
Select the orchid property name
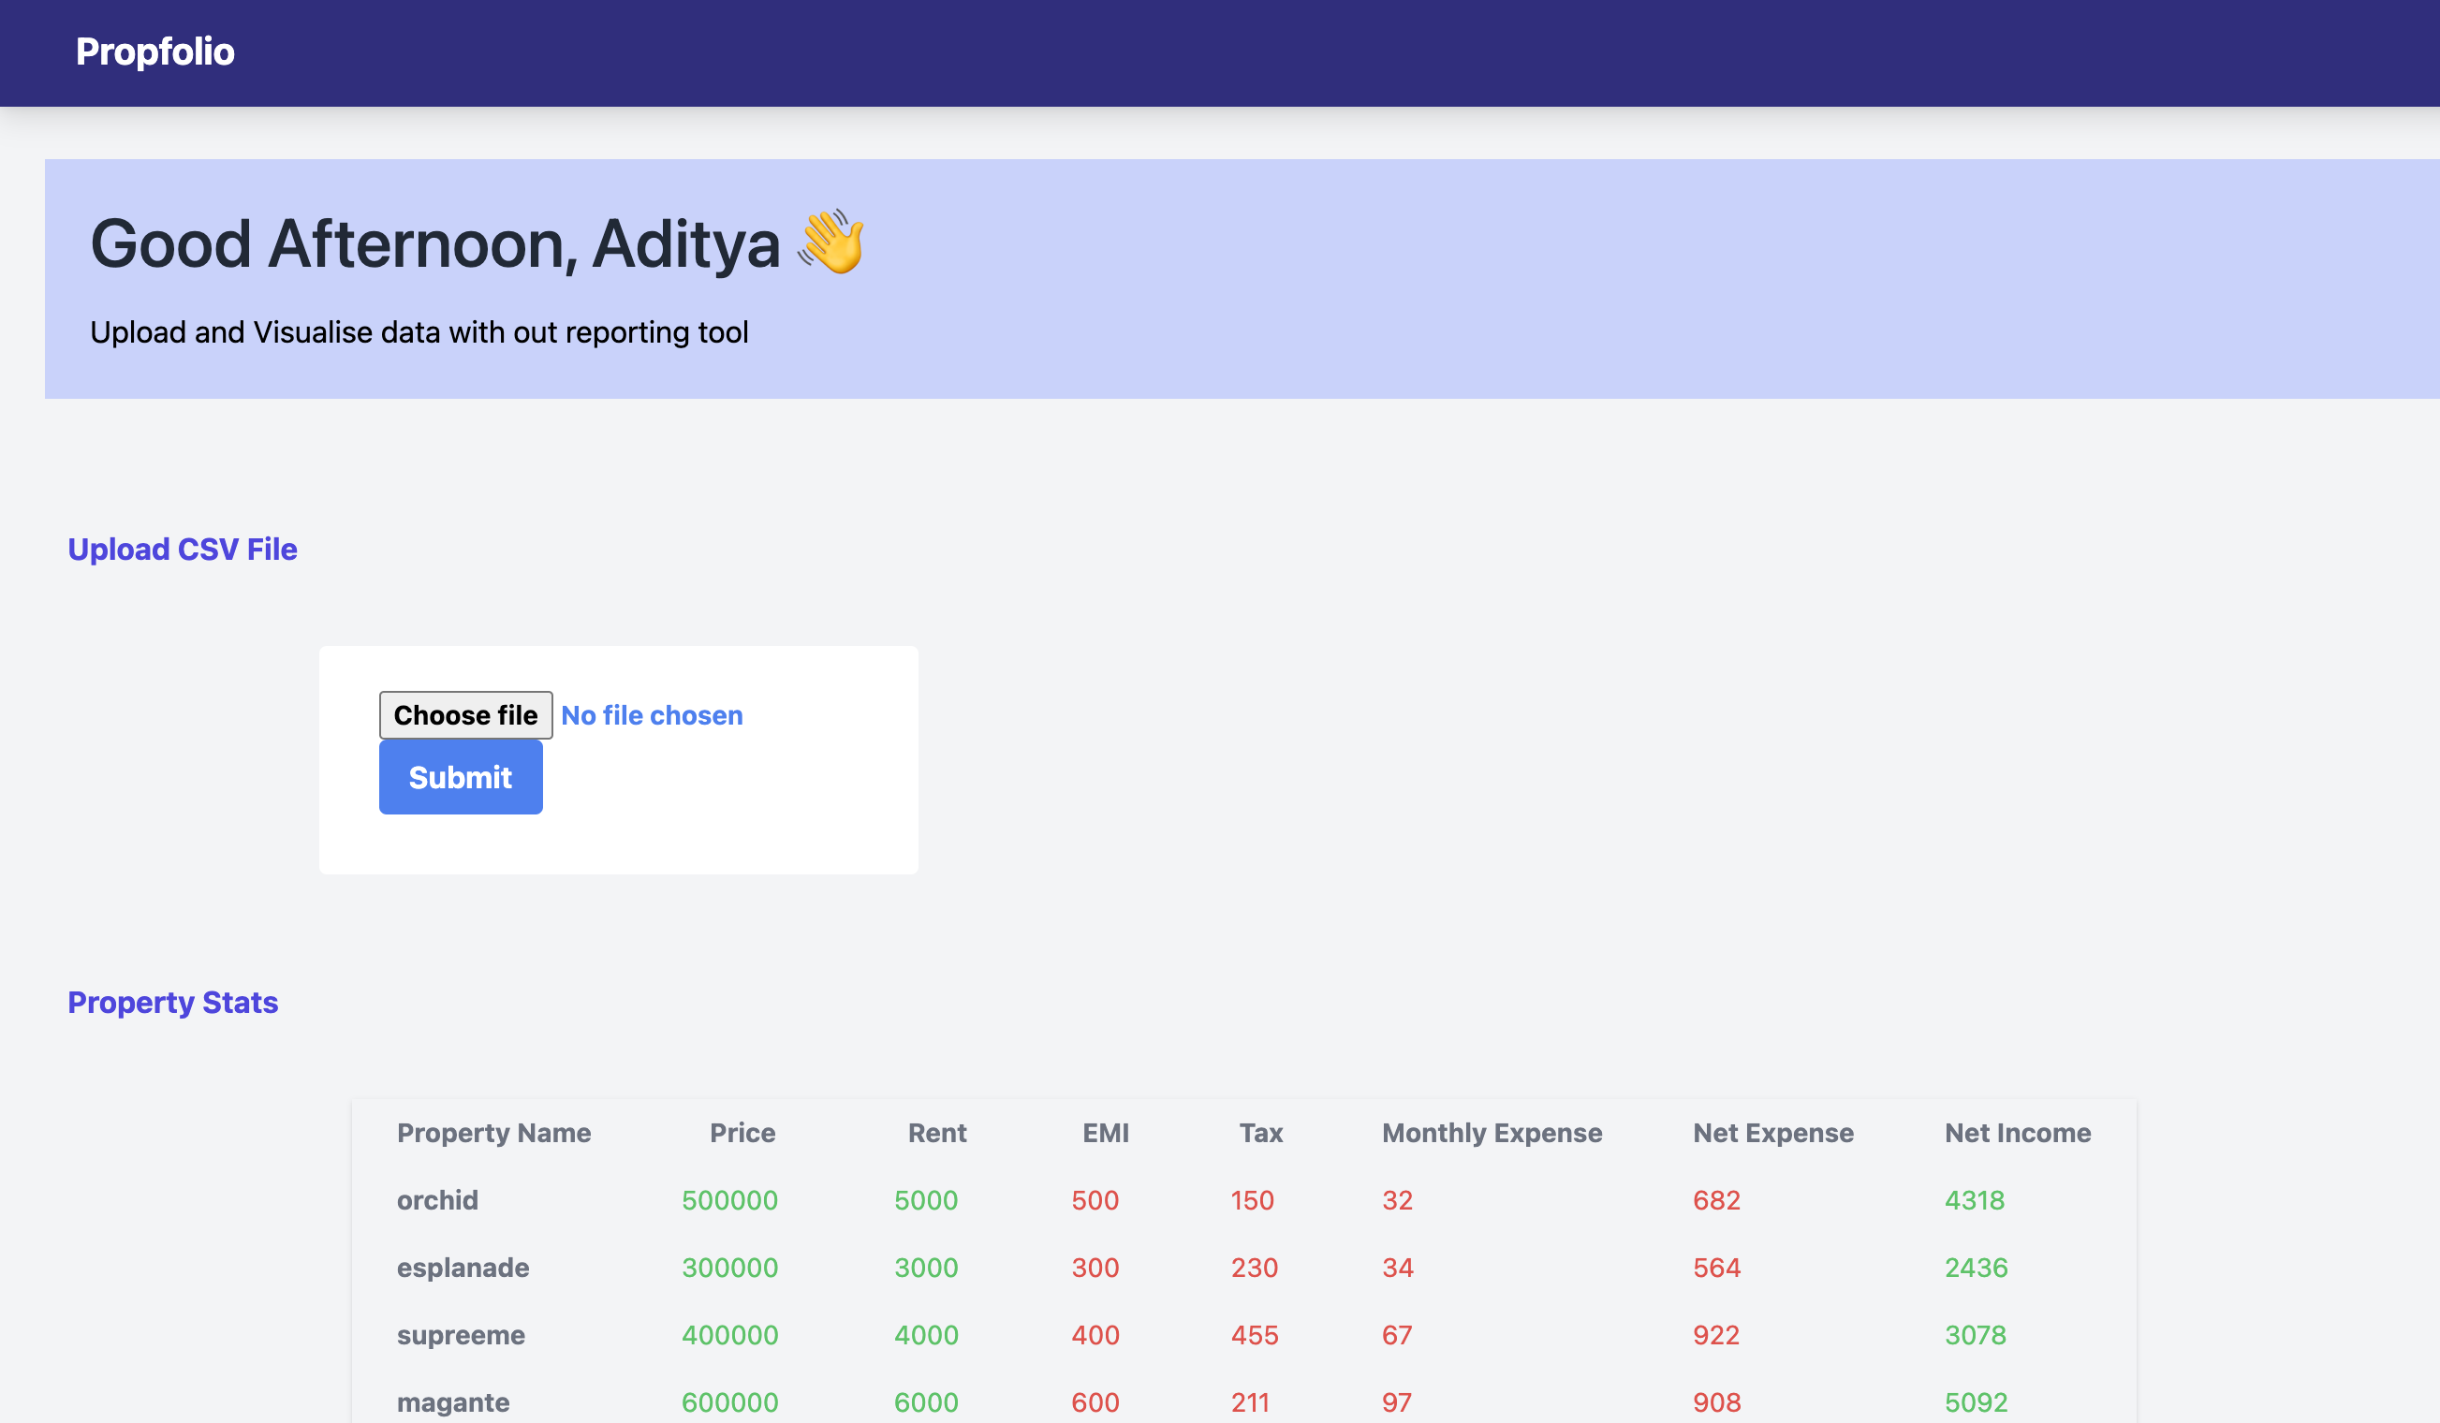pyautogui.click(x=437, y=1201)
